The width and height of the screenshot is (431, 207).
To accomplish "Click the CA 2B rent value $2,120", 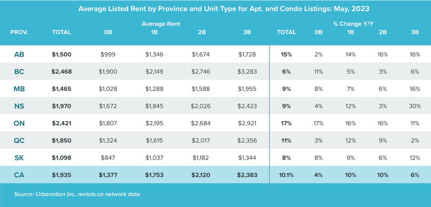I will [201, 175].
